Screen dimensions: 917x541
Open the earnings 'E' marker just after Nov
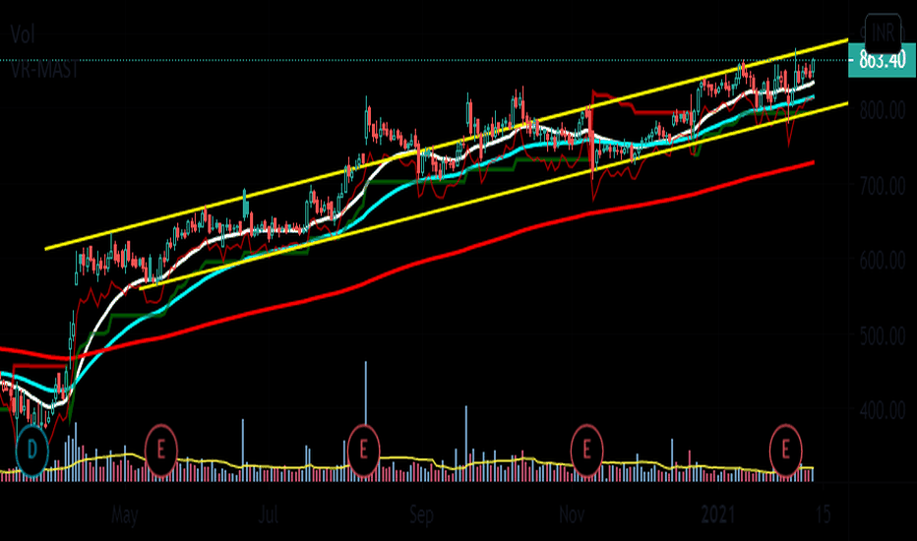(x=586, y=451)
